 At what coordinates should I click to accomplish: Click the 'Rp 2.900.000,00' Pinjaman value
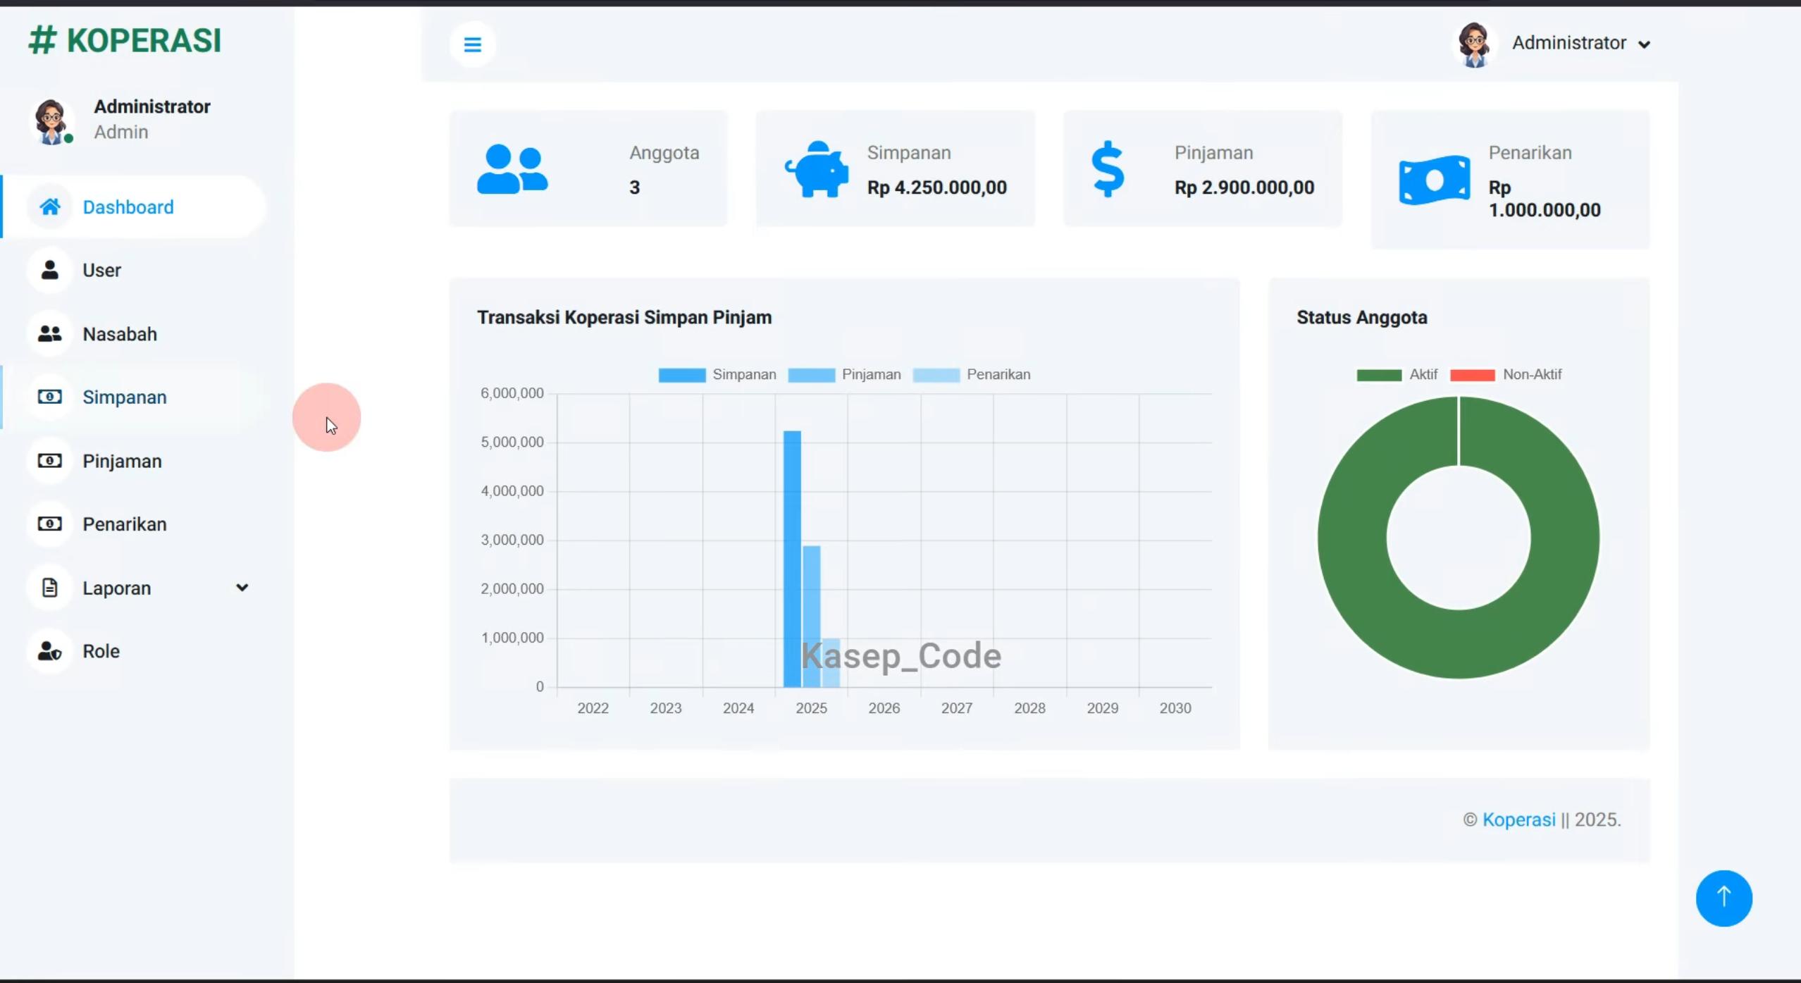[x=1244, y=187]
